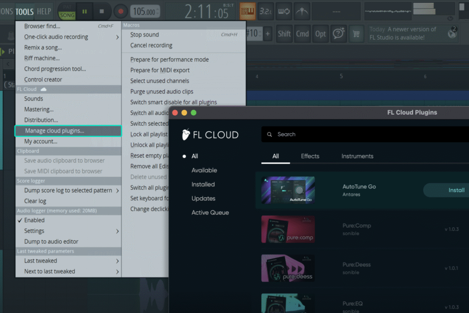Choose Mastering... under FL Cloud
The image size is (469, 313).
point(69,110)
